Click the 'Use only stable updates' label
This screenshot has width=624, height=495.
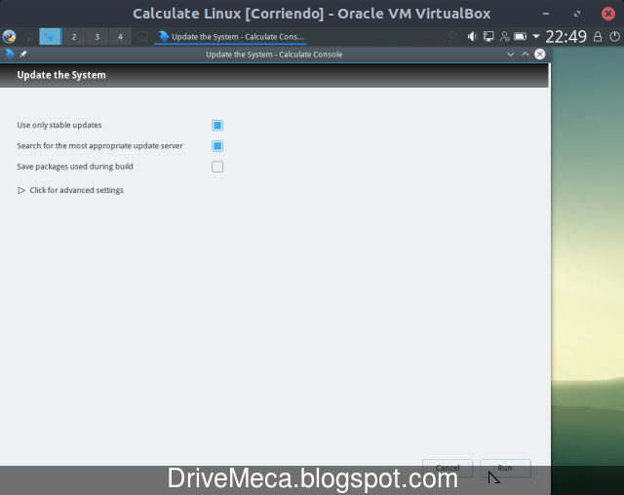tap(59, 126)
